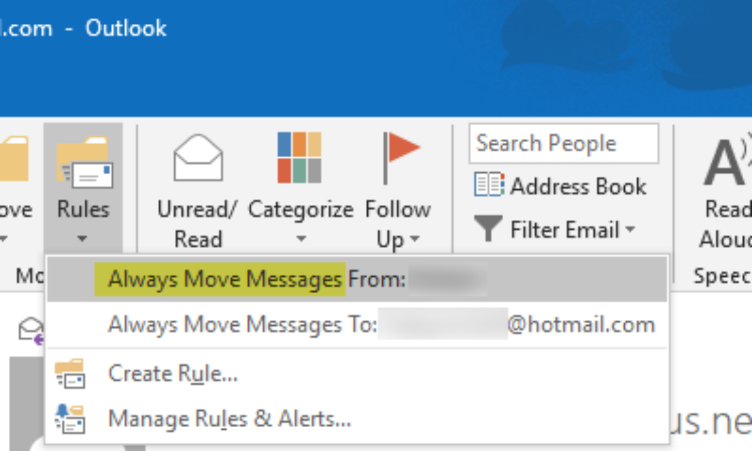Viewport: 752px width, 451px height.
Task: Click the Unread/Read button label
Action: [x=197, y=223]
